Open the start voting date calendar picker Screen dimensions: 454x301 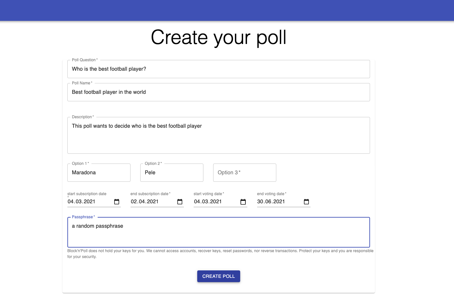[243, 202]
